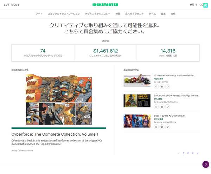This screenshot has width=211, height=174.
Task: Click the 81% 達成 funding text
Action: tap(158, 99)
